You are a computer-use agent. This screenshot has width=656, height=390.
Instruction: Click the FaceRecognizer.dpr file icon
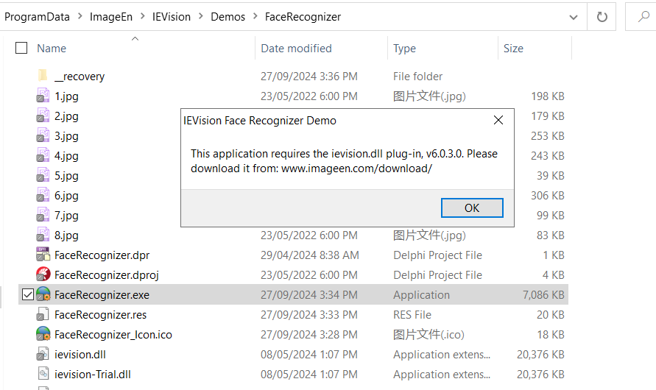point(43,255)
